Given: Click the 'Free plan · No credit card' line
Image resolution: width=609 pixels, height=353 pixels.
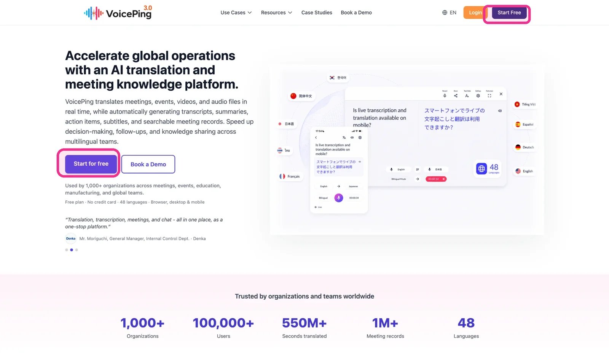Looking at the screenshot, I should click(135, 202).
